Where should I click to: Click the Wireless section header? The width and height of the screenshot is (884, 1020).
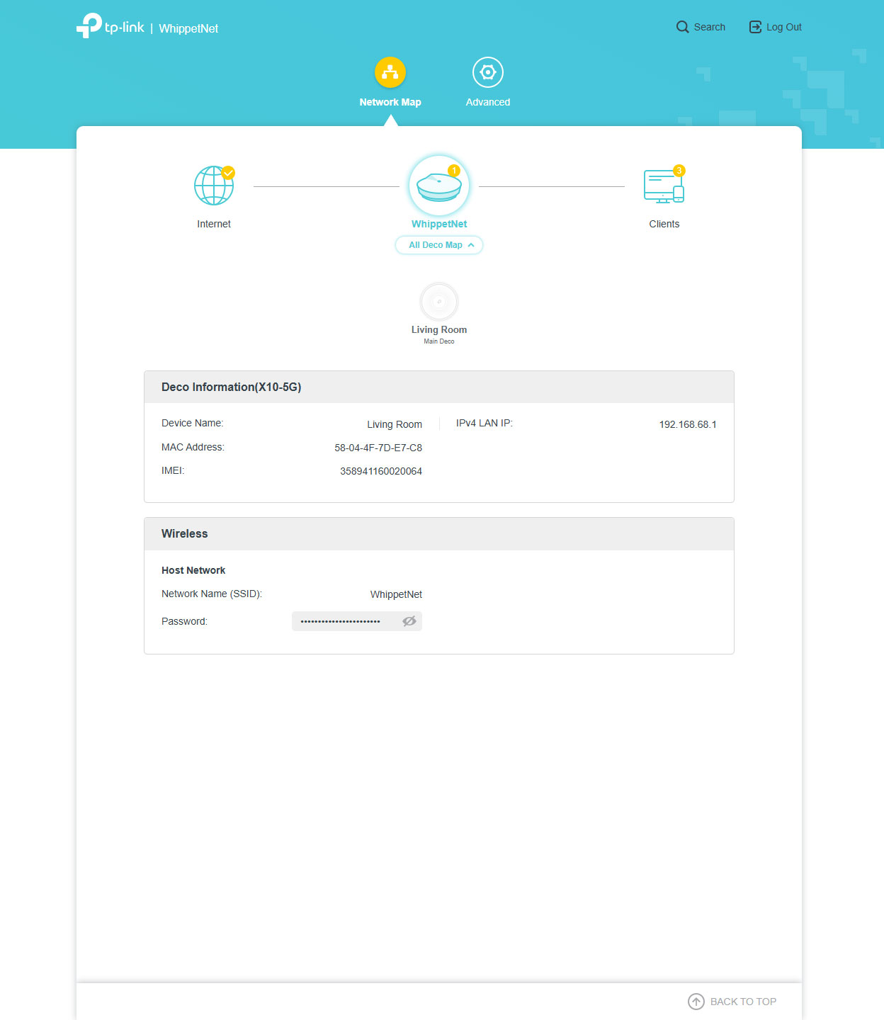[439, 534]
